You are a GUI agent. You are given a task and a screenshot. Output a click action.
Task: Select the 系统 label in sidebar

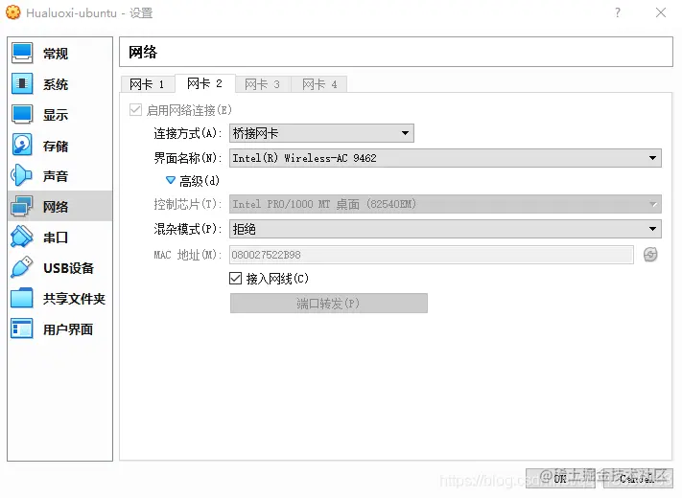pos(56,84)
